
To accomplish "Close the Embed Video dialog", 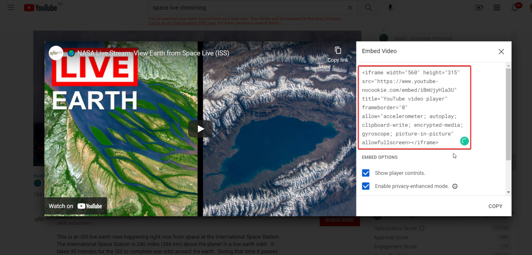I will pos(501,51).
